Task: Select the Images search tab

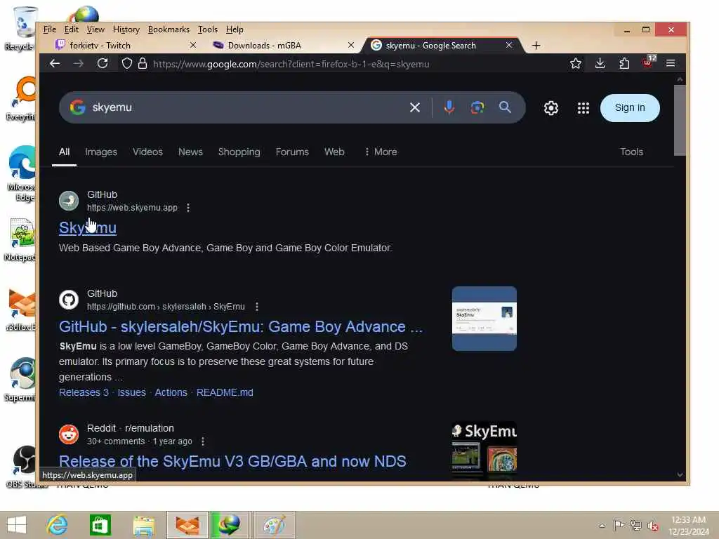Action: (101, 152)
